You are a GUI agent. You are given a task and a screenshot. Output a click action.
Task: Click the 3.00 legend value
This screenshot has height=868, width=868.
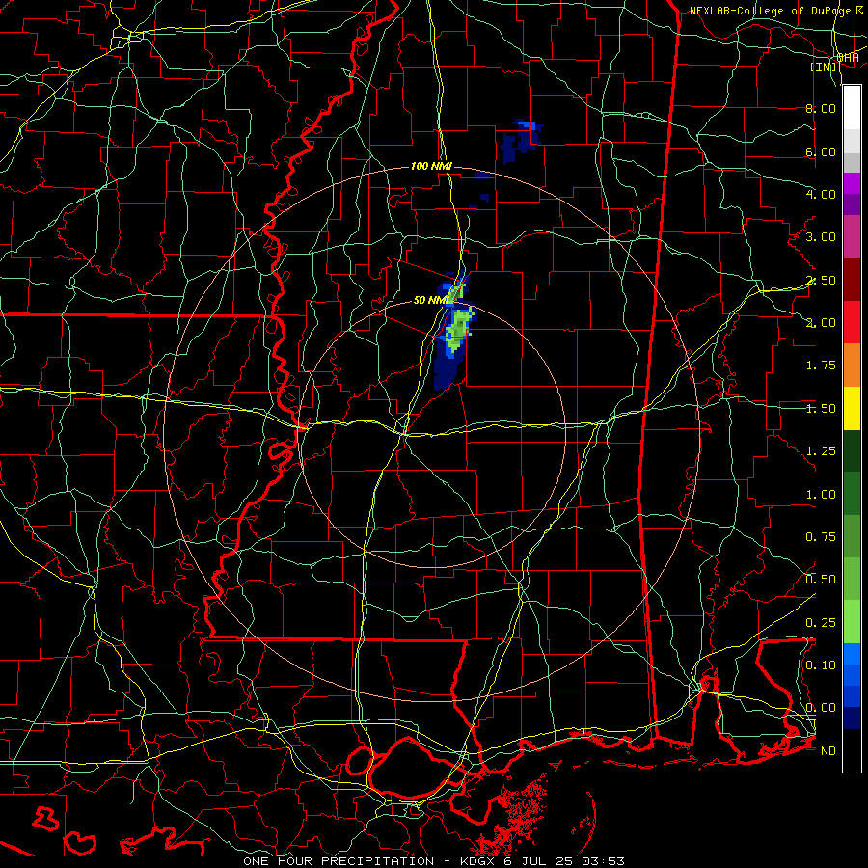click(x=821, y=237)
